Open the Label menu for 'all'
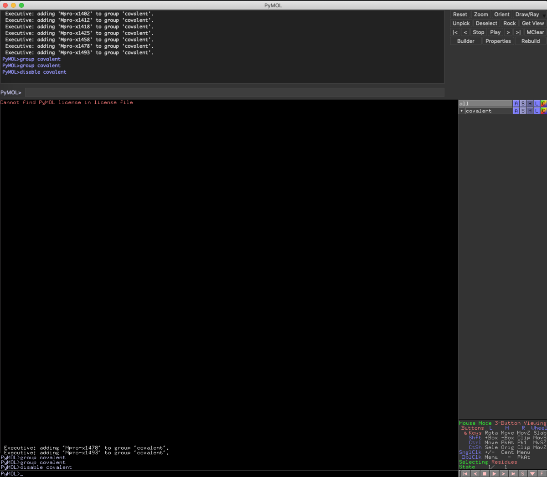This screenshot has height=477, width=547. pos(537,104)
